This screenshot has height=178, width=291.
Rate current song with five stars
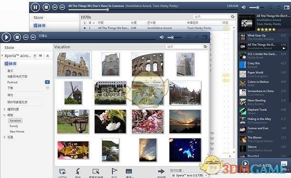[274, 30]
